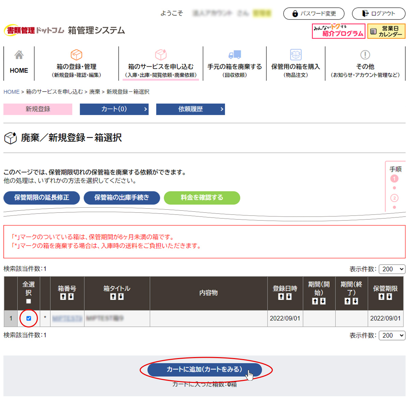This screenshot has width=409, height=402.
Task: Switch to the 依頼履歴 tab
Action: (x=191, y=109)
